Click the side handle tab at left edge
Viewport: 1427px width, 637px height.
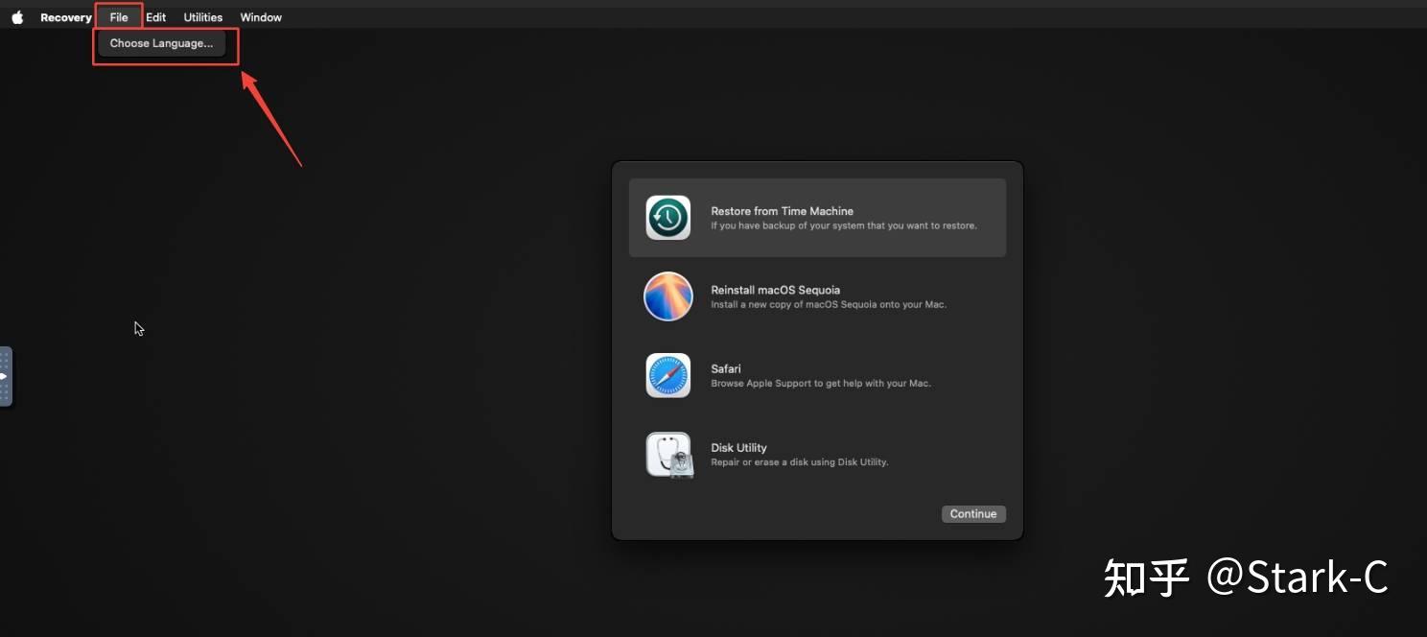coord(6,376)
